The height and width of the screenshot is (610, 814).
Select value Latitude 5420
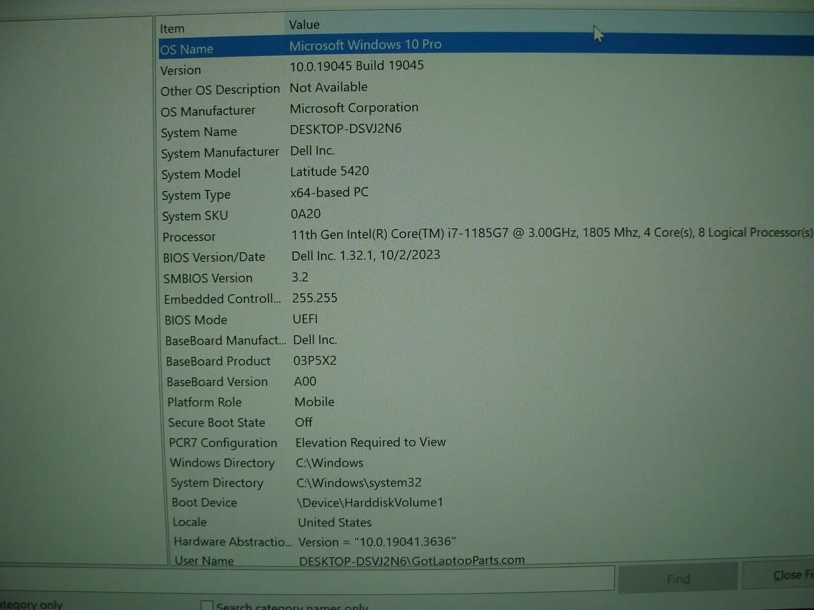pyautogui.click(x=329, y=171)
